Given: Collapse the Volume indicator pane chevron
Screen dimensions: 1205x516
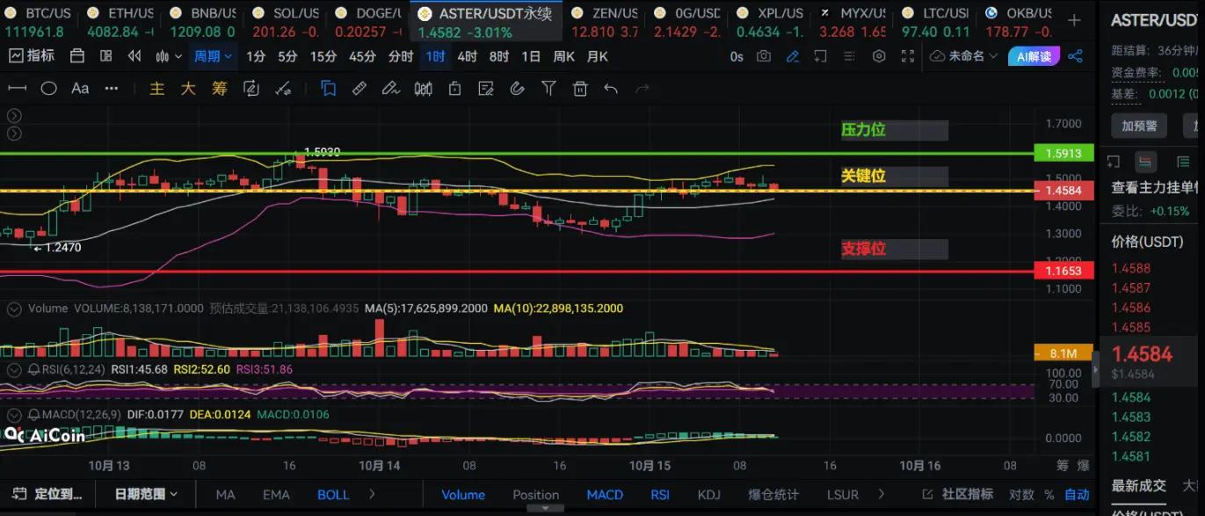Looking at the screenshot, I should point(13,309).
